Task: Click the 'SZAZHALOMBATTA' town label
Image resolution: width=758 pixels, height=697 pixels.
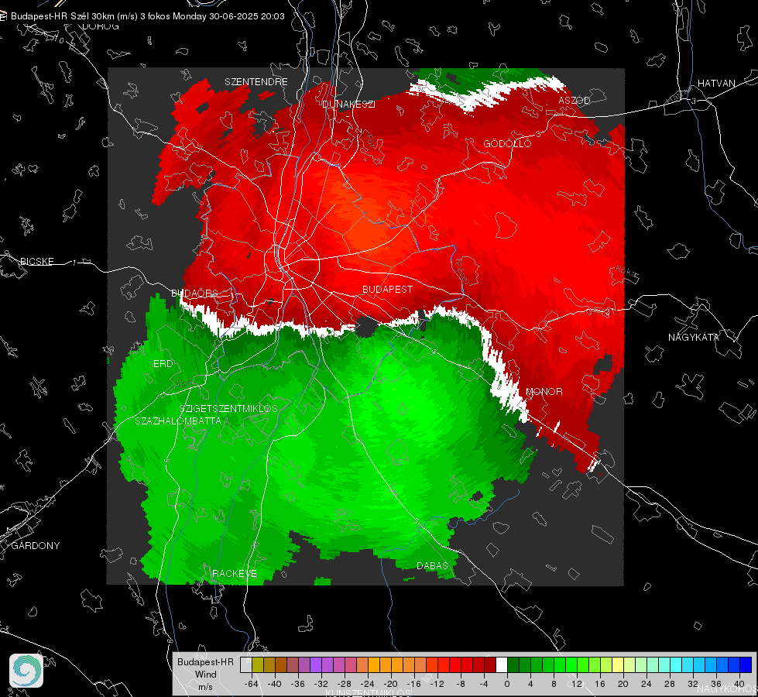Action: [178, 421]
